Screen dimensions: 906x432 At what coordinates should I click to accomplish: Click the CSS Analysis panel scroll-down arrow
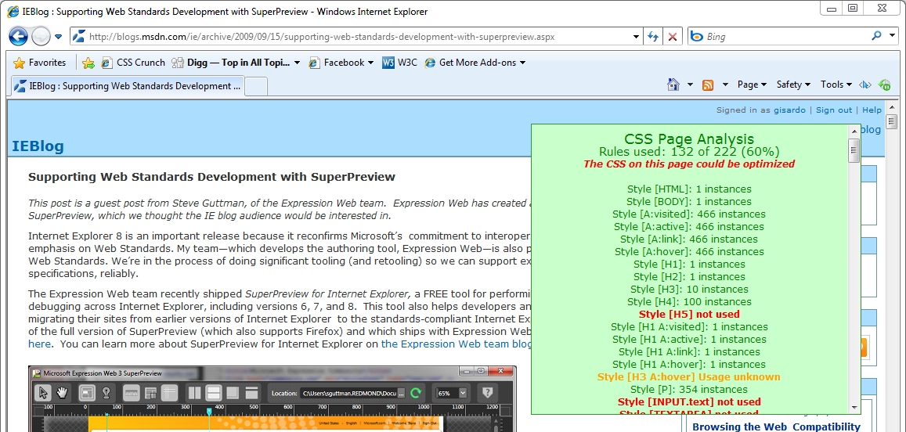click(854, 407)
